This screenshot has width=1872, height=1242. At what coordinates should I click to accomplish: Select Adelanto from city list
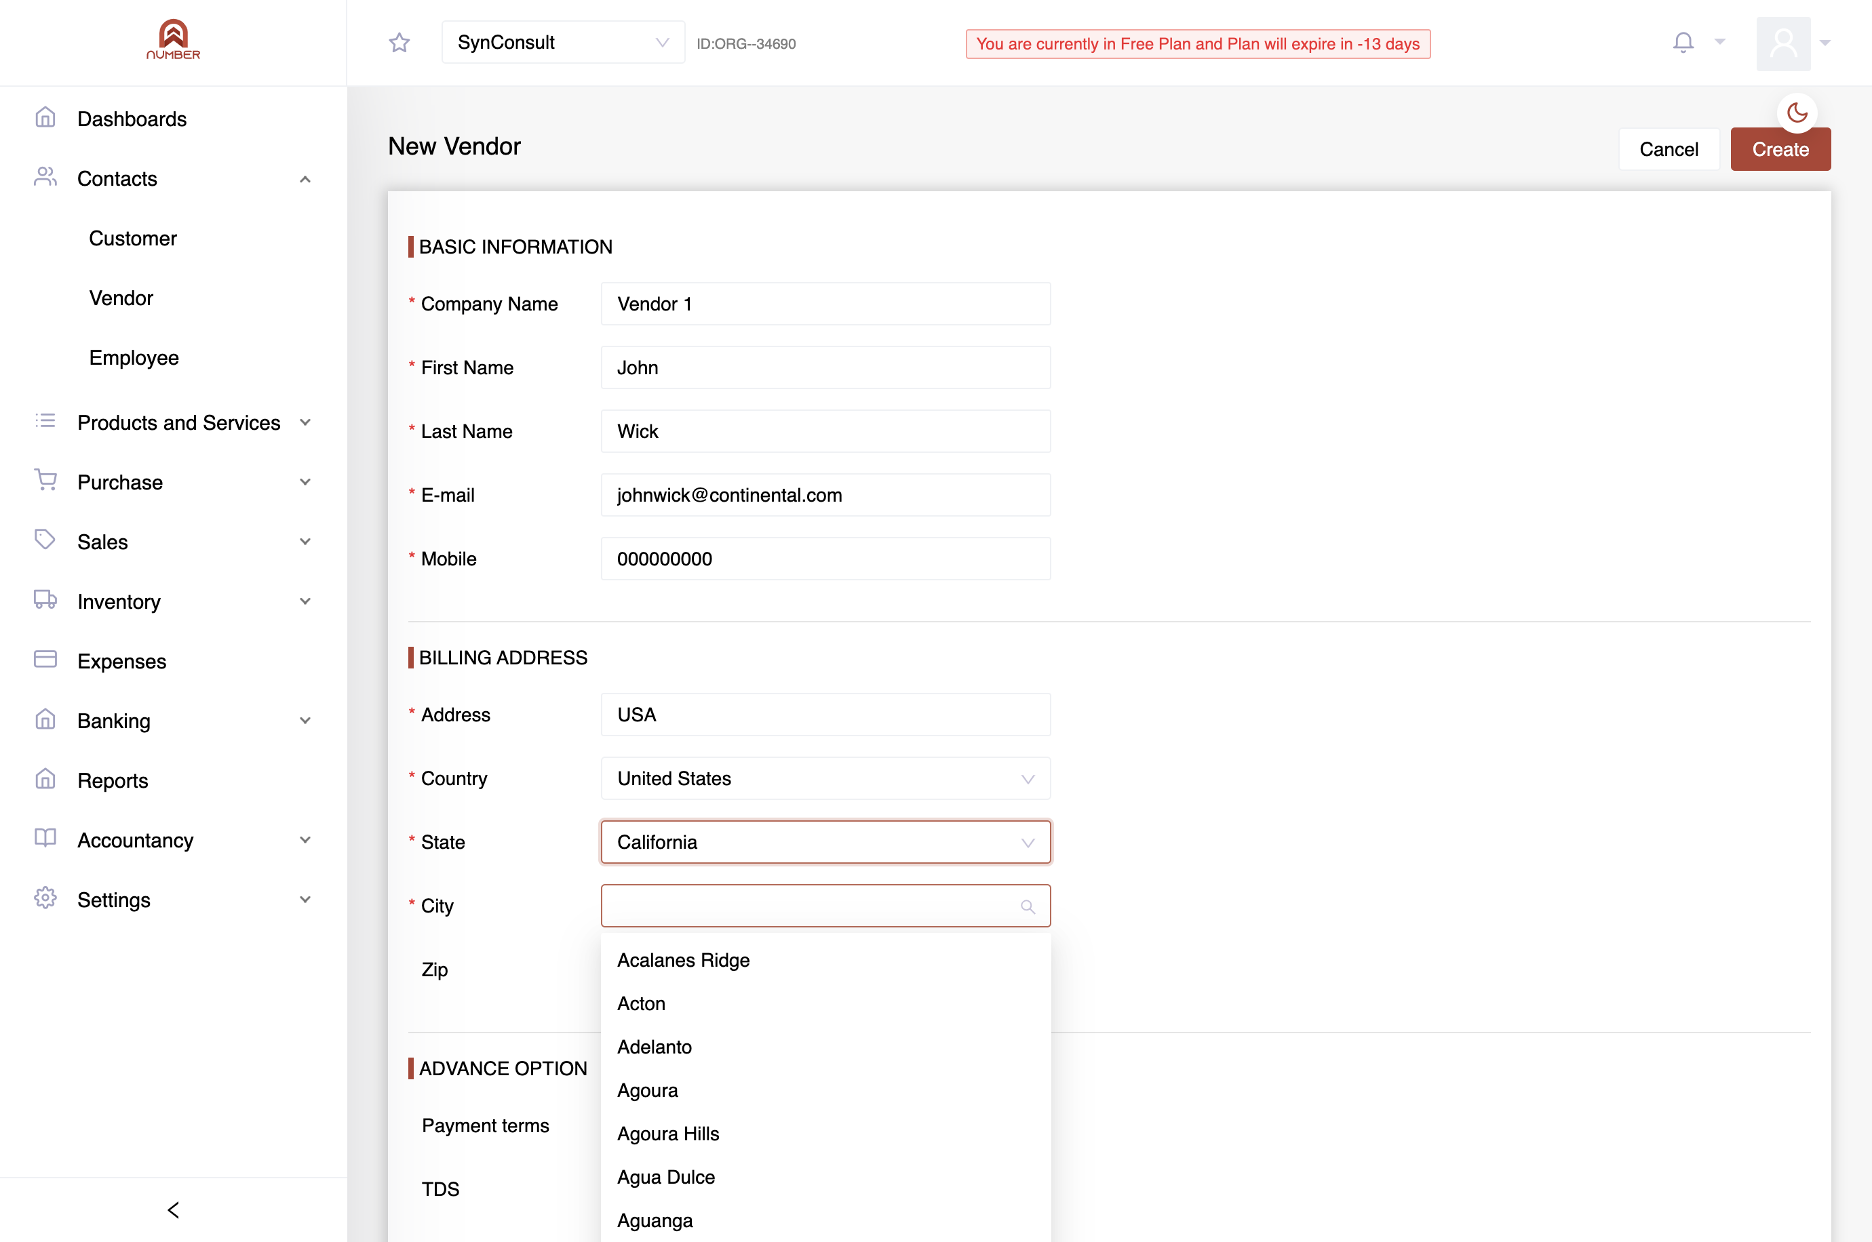click(825, 1047)
